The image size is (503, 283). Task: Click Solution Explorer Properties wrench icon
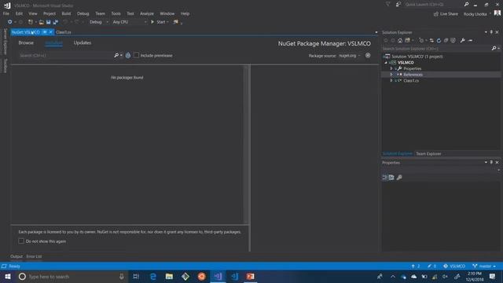click(x=463, y=40)
